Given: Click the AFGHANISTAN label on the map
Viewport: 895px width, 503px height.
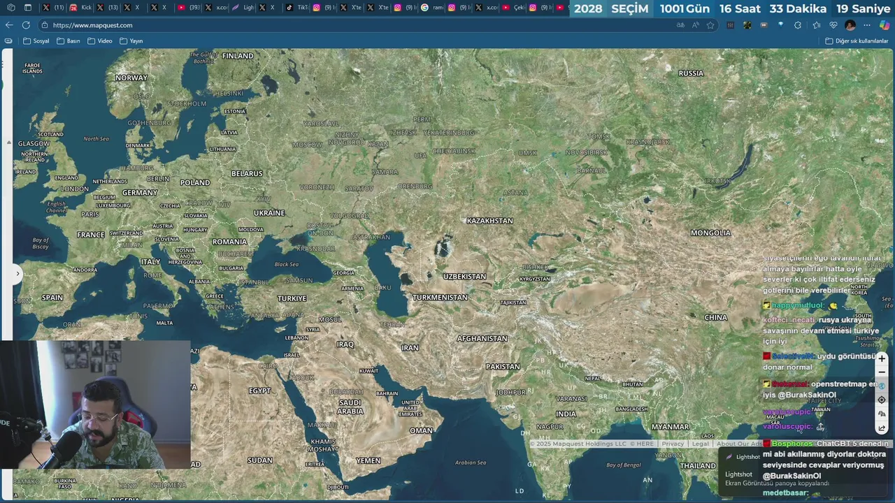Looking at the screenshot, I should [x=482, y=339].
